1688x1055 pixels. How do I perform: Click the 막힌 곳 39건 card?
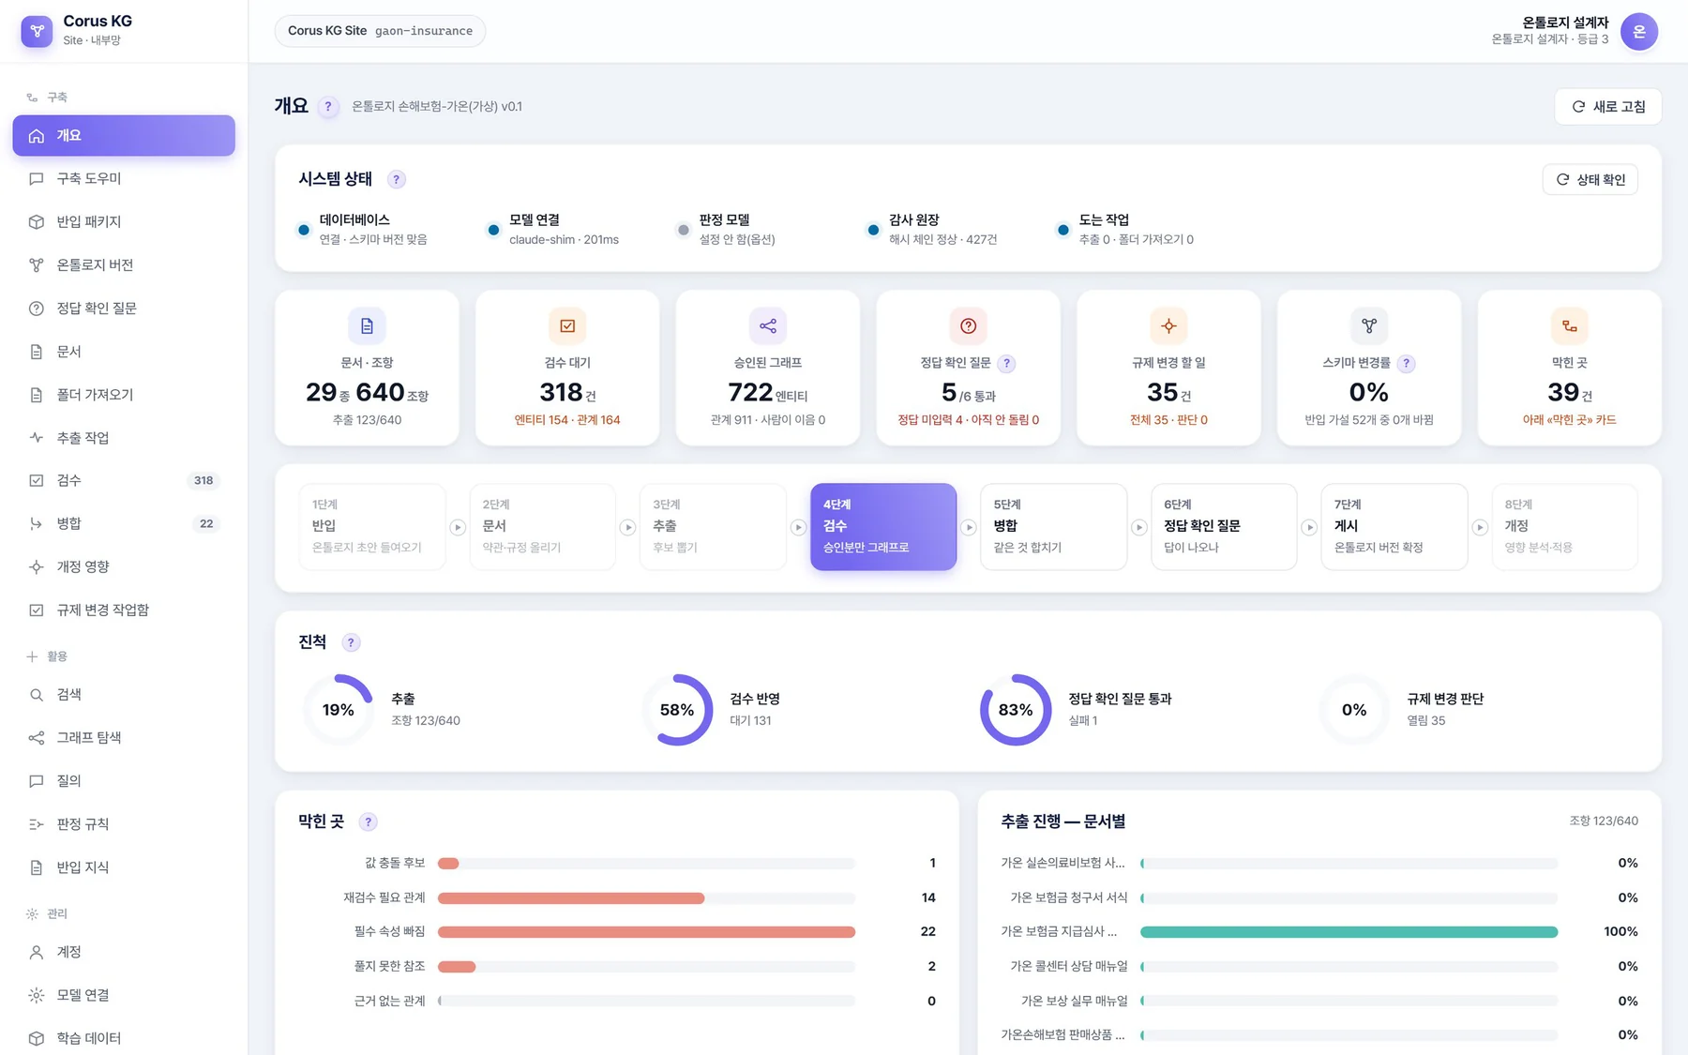pos(1570,368)
